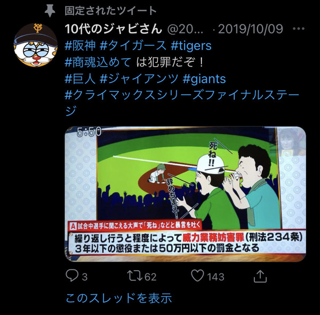320x315 pixels.
Task: Tap the 固定されたツイート label
Action: click(110, 11)
